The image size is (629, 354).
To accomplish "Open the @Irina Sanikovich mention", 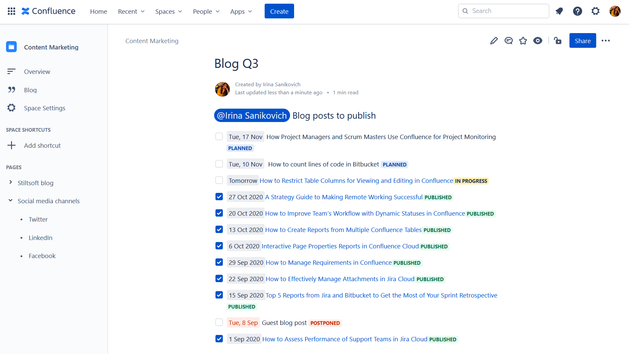I will point(252,115).
